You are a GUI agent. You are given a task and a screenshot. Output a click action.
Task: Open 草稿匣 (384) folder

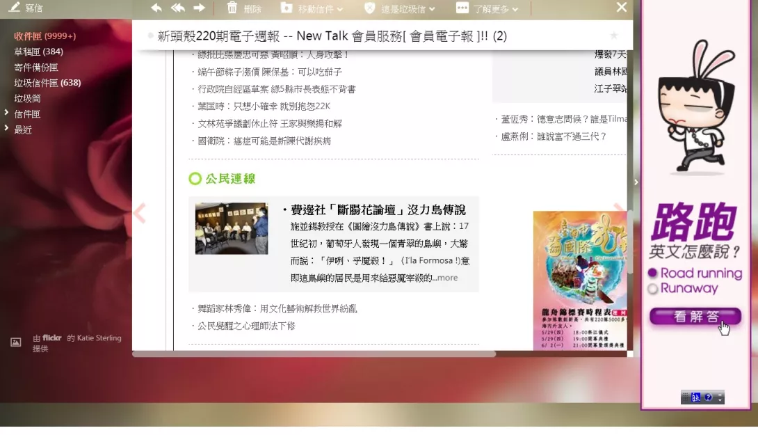coord(39,52)
